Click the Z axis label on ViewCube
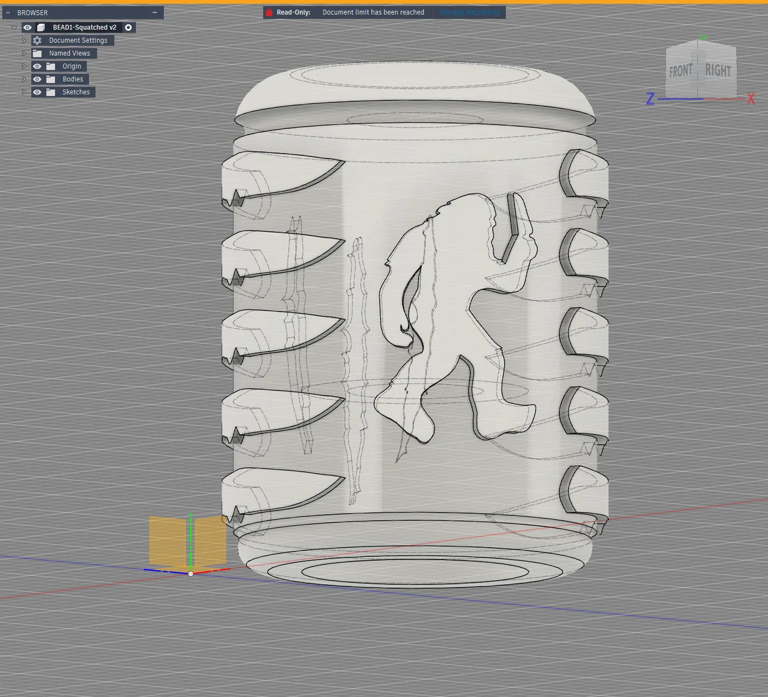Screen dimensions: 768x697 650,99
